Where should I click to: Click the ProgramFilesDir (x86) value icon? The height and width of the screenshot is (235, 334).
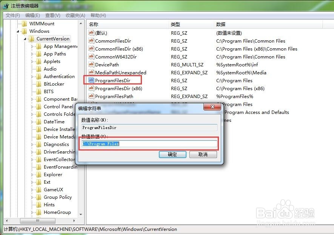click(91, 88)
